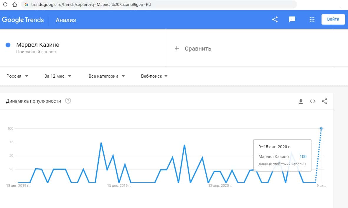Screen dimensions: 348x208
Task: Get embed code for the chart
Action: tap(313, 101)
